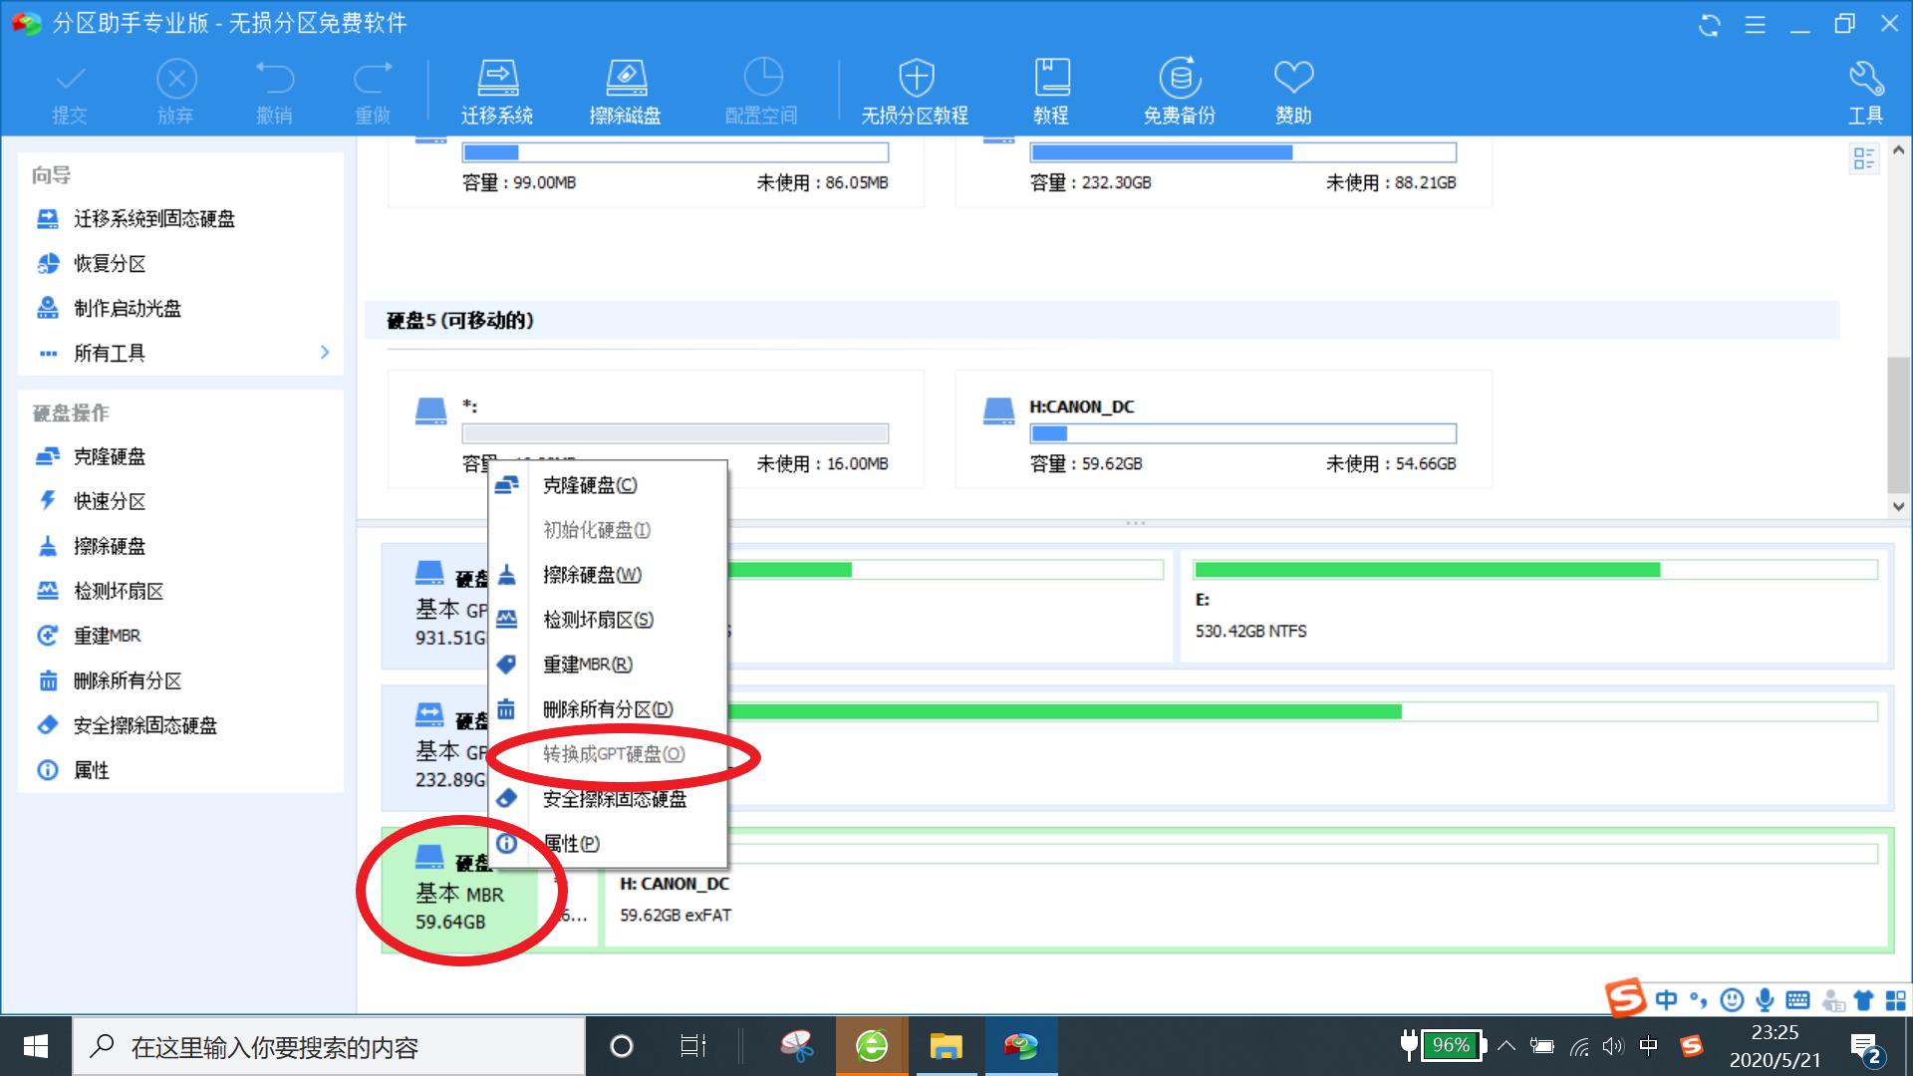Open the 无损分区教程 shield icon
This screenshot has height=1076, width=1913.
pyautogui.click(x=915, y=79)
